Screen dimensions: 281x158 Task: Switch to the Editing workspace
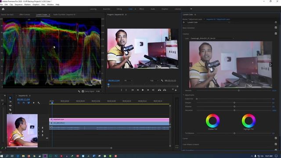pos(119,9)
